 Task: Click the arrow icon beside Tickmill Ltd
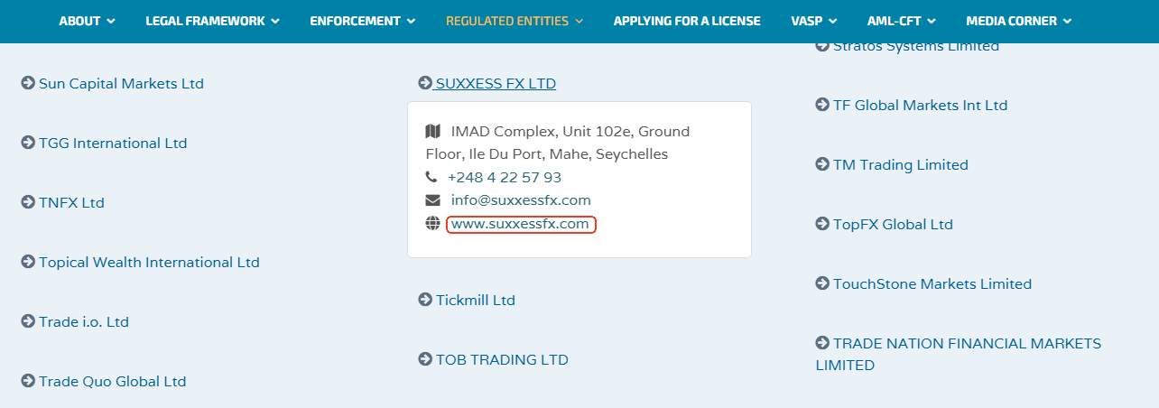click(425, 300)
